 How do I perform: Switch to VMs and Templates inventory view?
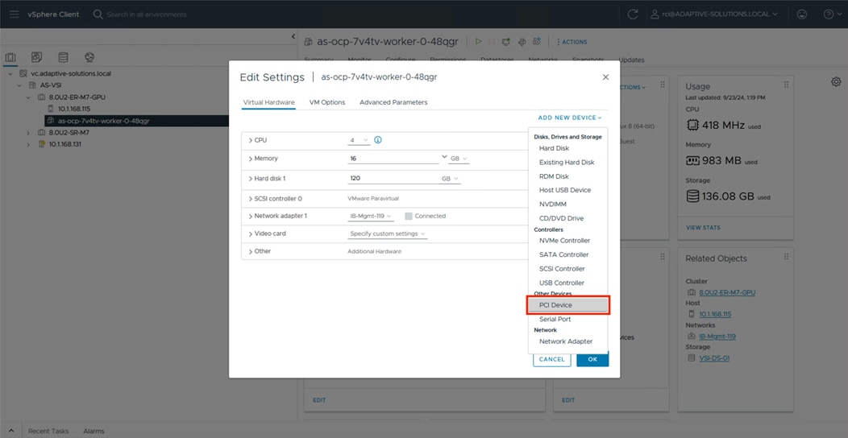[37, 58]
